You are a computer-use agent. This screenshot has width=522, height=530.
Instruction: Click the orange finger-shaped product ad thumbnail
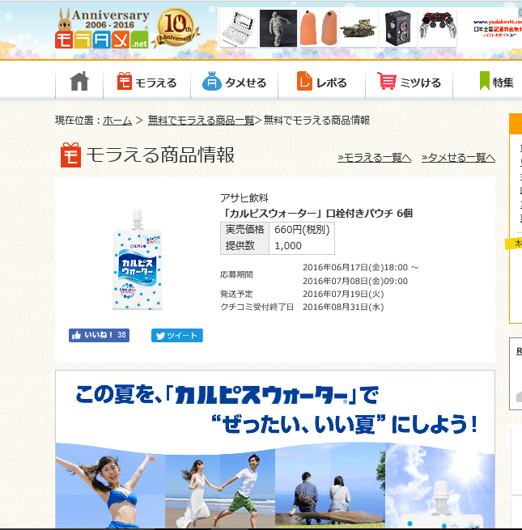(318, 28)
